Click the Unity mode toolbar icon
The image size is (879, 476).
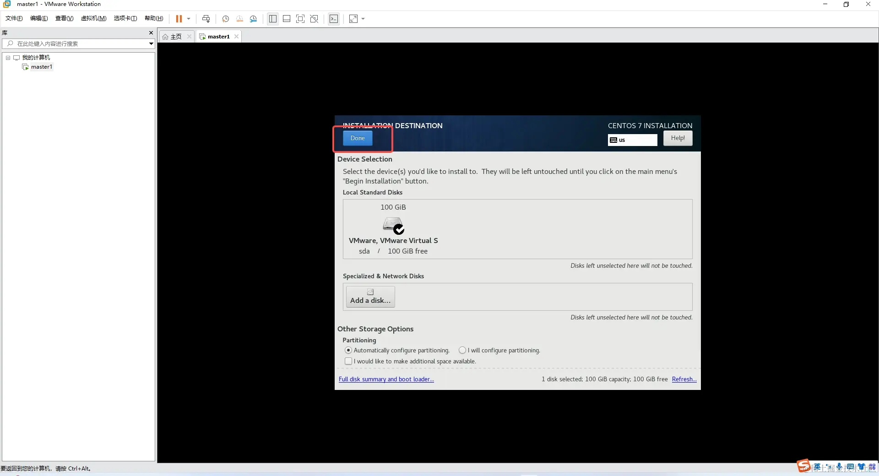tap(314, 19)
